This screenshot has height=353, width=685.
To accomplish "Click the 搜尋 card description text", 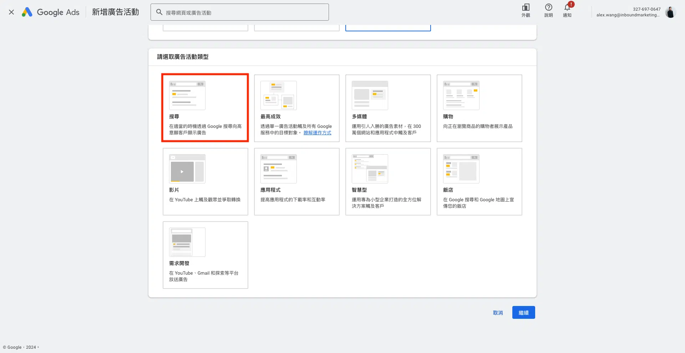I will pyautogui.click(x=205, y=129).
